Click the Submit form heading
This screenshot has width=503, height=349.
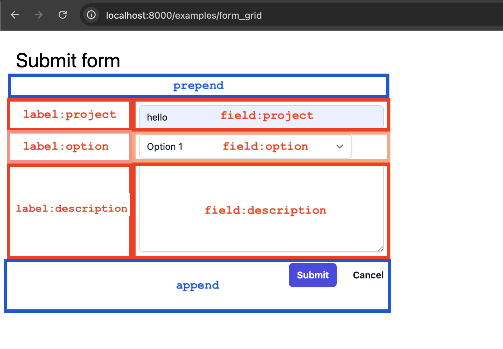pyautogui.click(x=68, y=60)
